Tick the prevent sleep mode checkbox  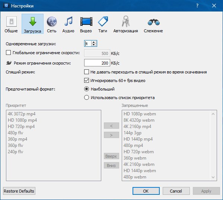coord(86,72)
